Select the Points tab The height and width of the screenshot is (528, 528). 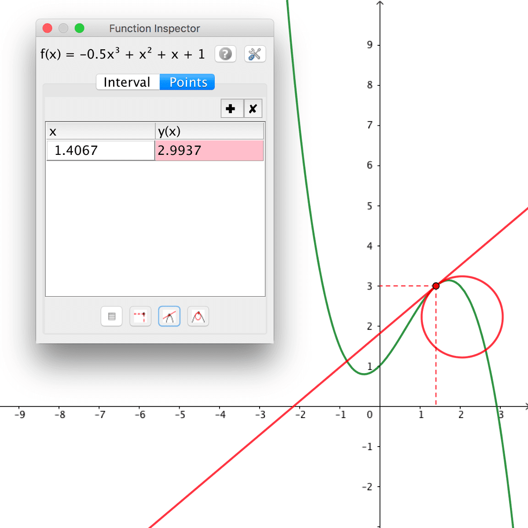point(187,82)
